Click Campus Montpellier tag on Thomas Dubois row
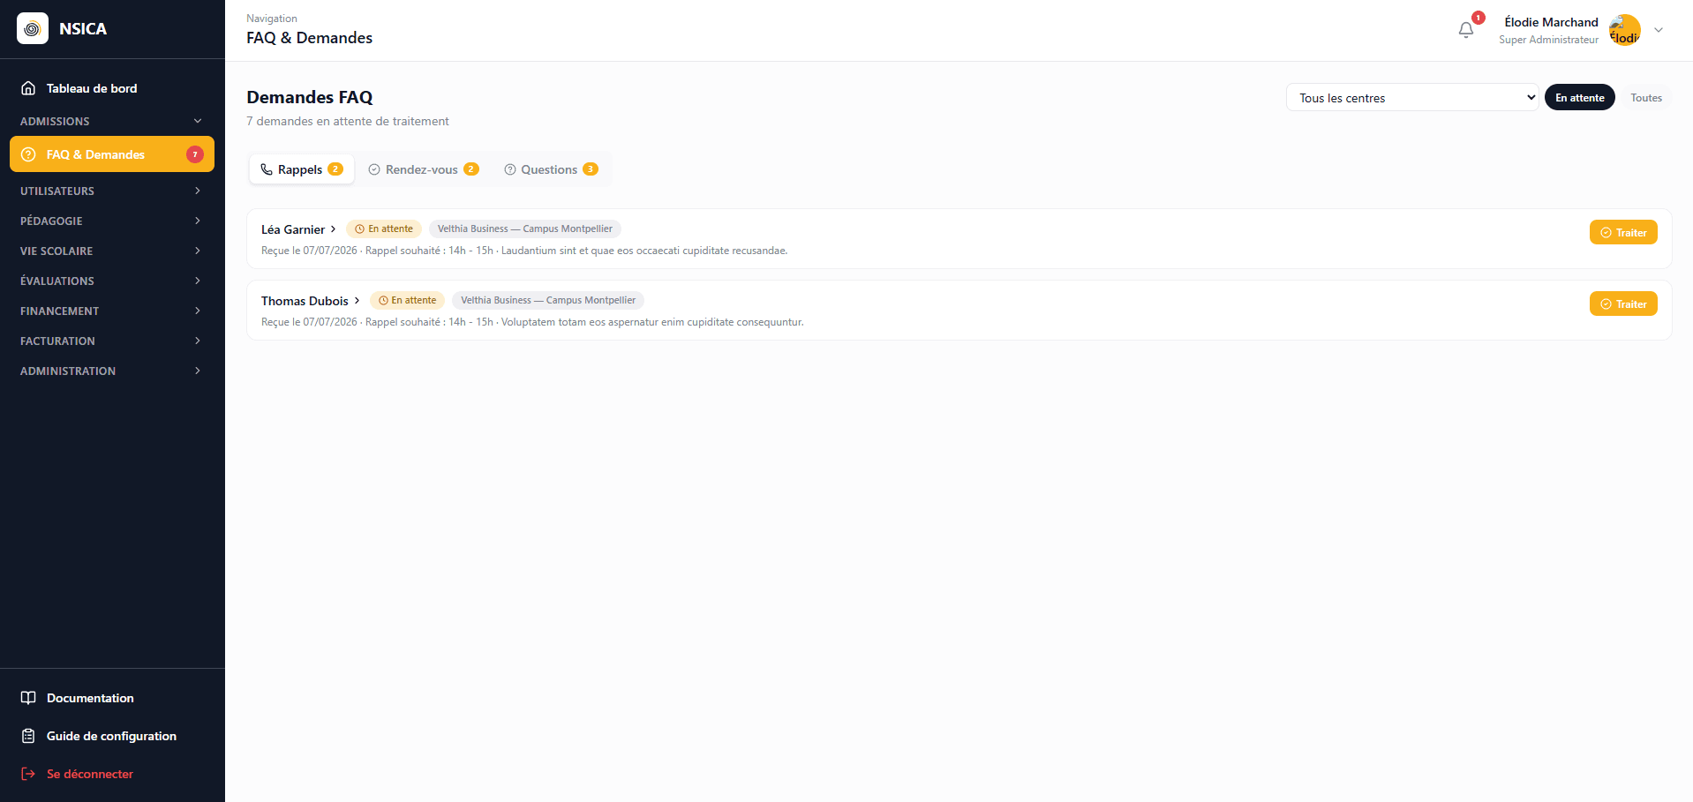 coord(548,300)
